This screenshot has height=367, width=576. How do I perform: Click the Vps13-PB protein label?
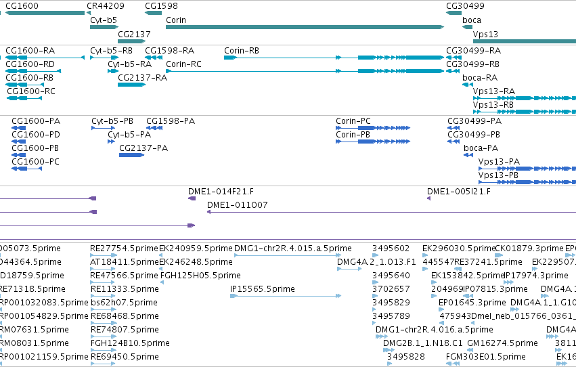coord(498,175)
